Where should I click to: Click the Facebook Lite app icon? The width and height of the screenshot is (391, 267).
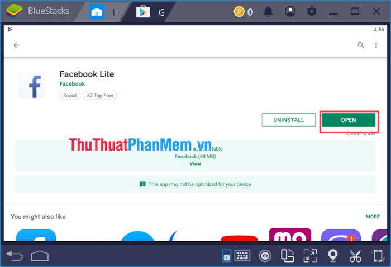click(x=31, y=85)
